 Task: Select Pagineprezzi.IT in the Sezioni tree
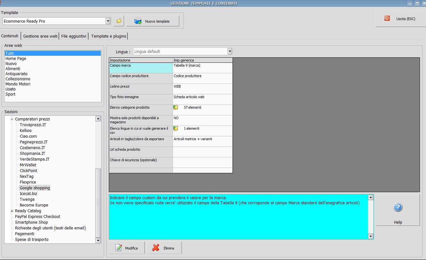[34, 142]
